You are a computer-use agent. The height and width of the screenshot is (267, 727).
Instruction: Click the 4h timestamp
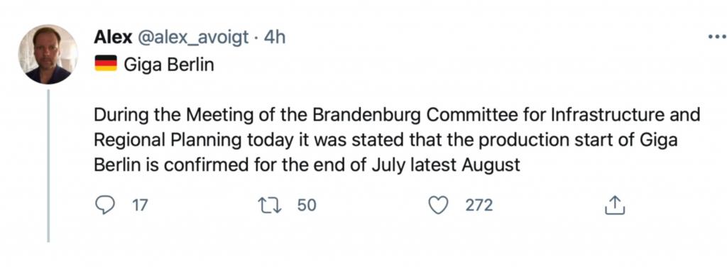[274, 37]
